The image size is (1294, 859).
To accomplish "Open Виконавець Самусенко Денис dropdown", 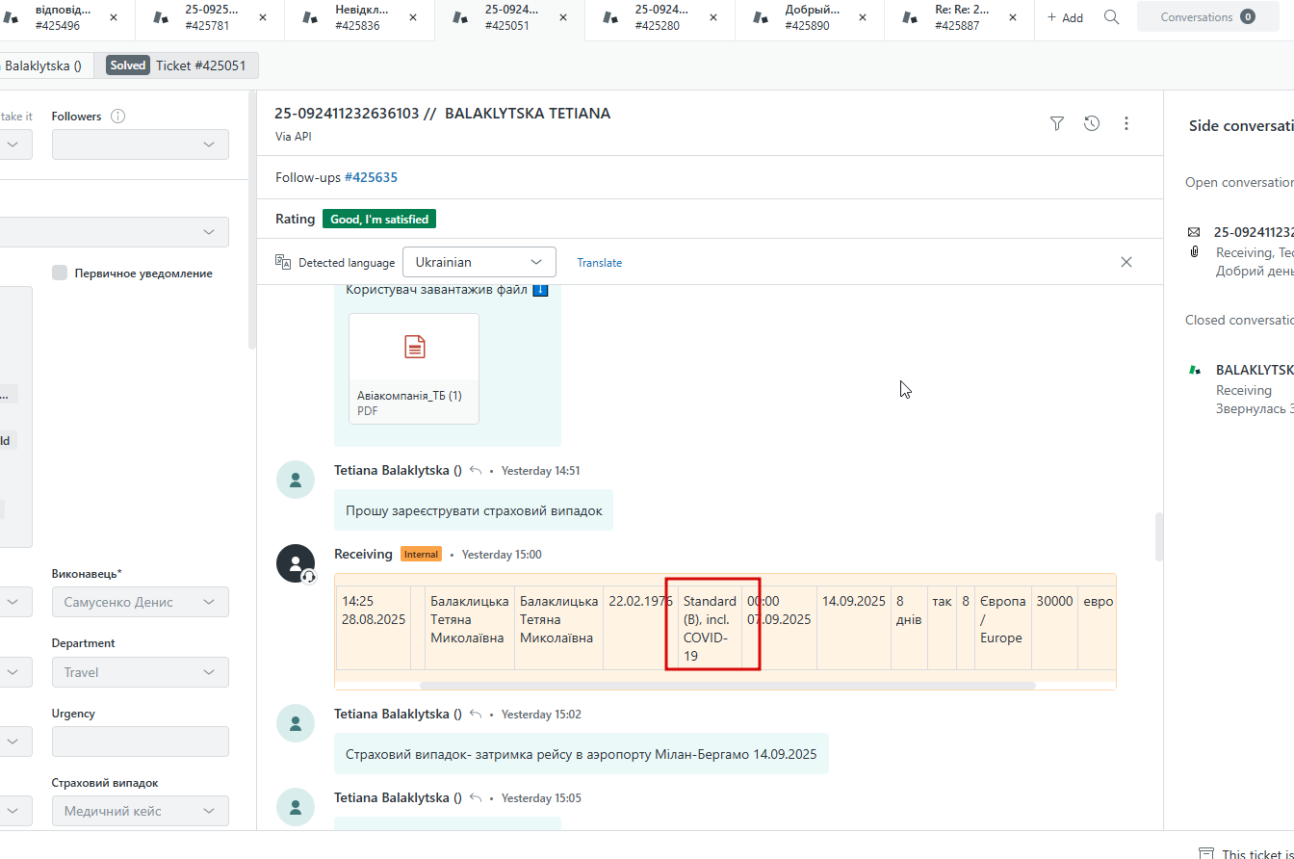I will click(141, 602).
